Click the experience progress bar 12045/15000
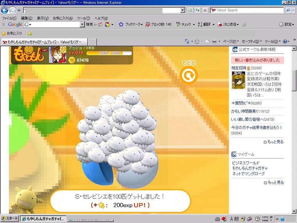This screenshot has height=223, width=297. (x=109, y=53)
